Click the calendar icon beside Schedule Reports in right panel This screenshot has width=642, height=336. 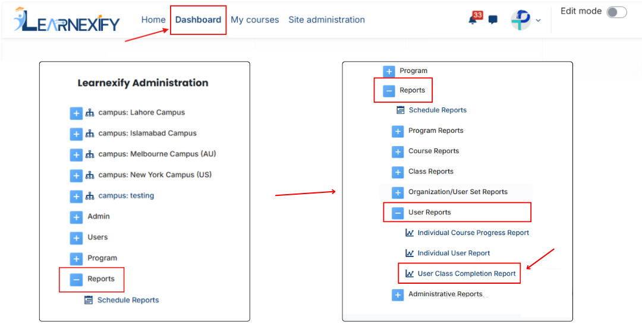coord(401,110)
